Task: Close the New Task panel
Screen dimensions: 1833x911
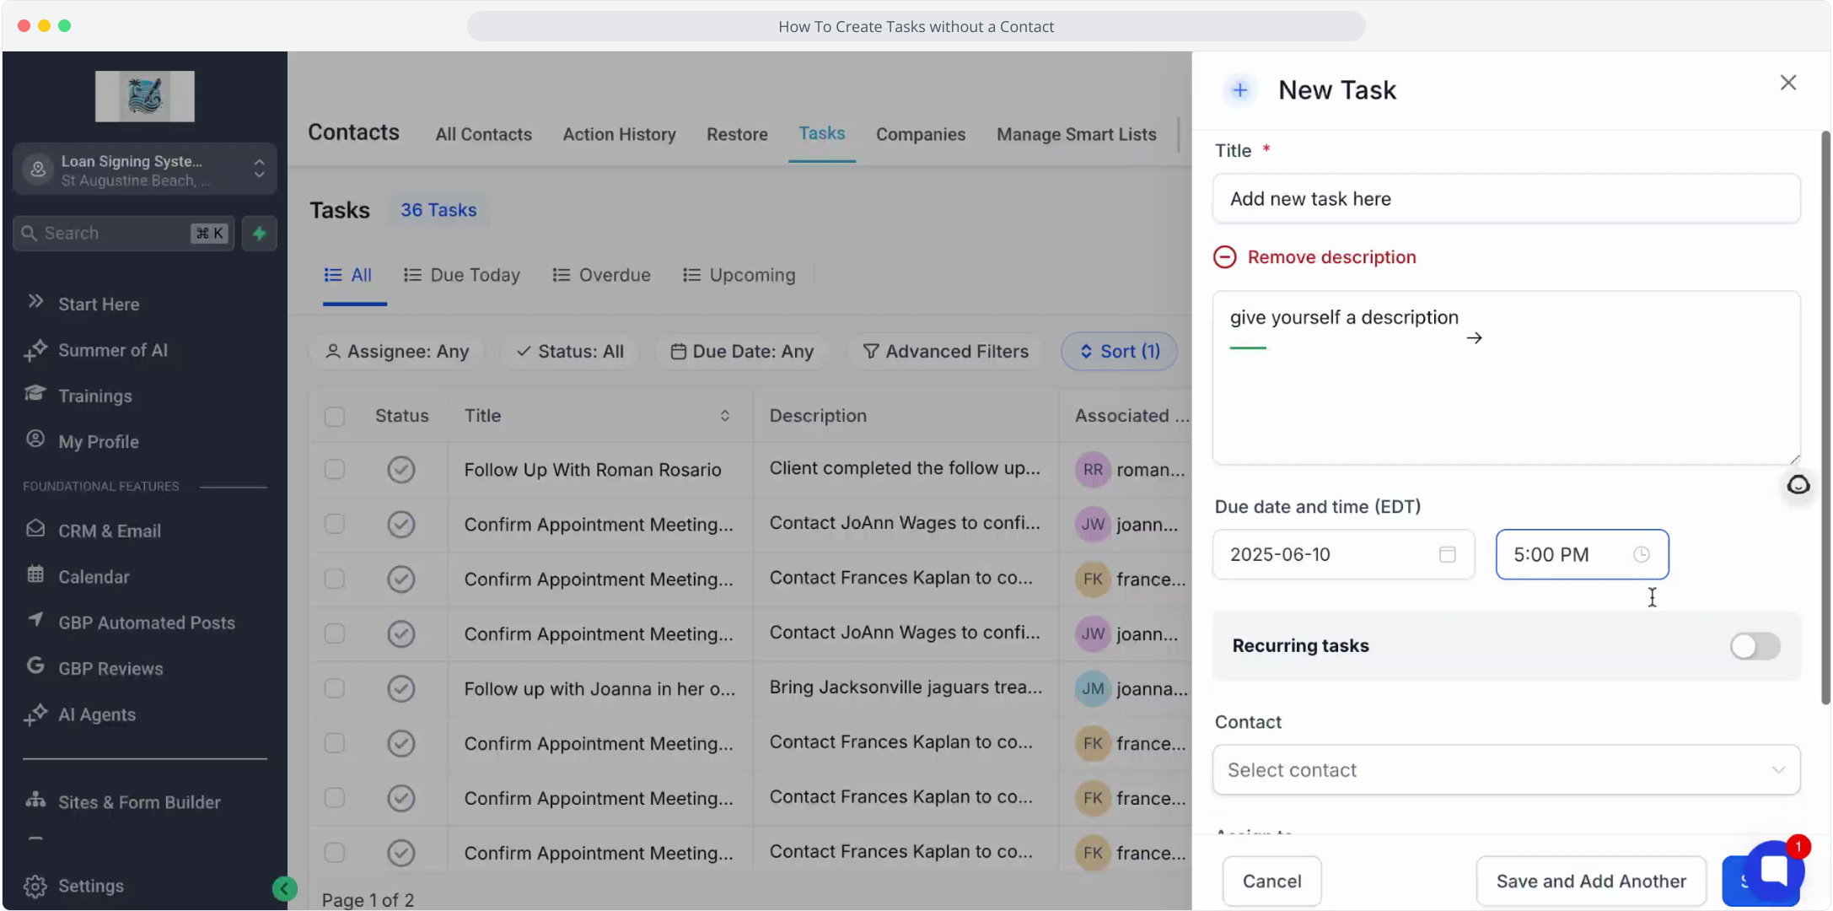Action: pyautogui.click(x=1788, y=83)
